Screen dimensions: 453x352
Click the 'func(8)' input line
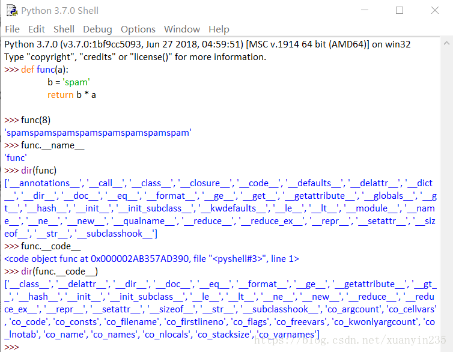pyautogui.click(x=27, y=120)
